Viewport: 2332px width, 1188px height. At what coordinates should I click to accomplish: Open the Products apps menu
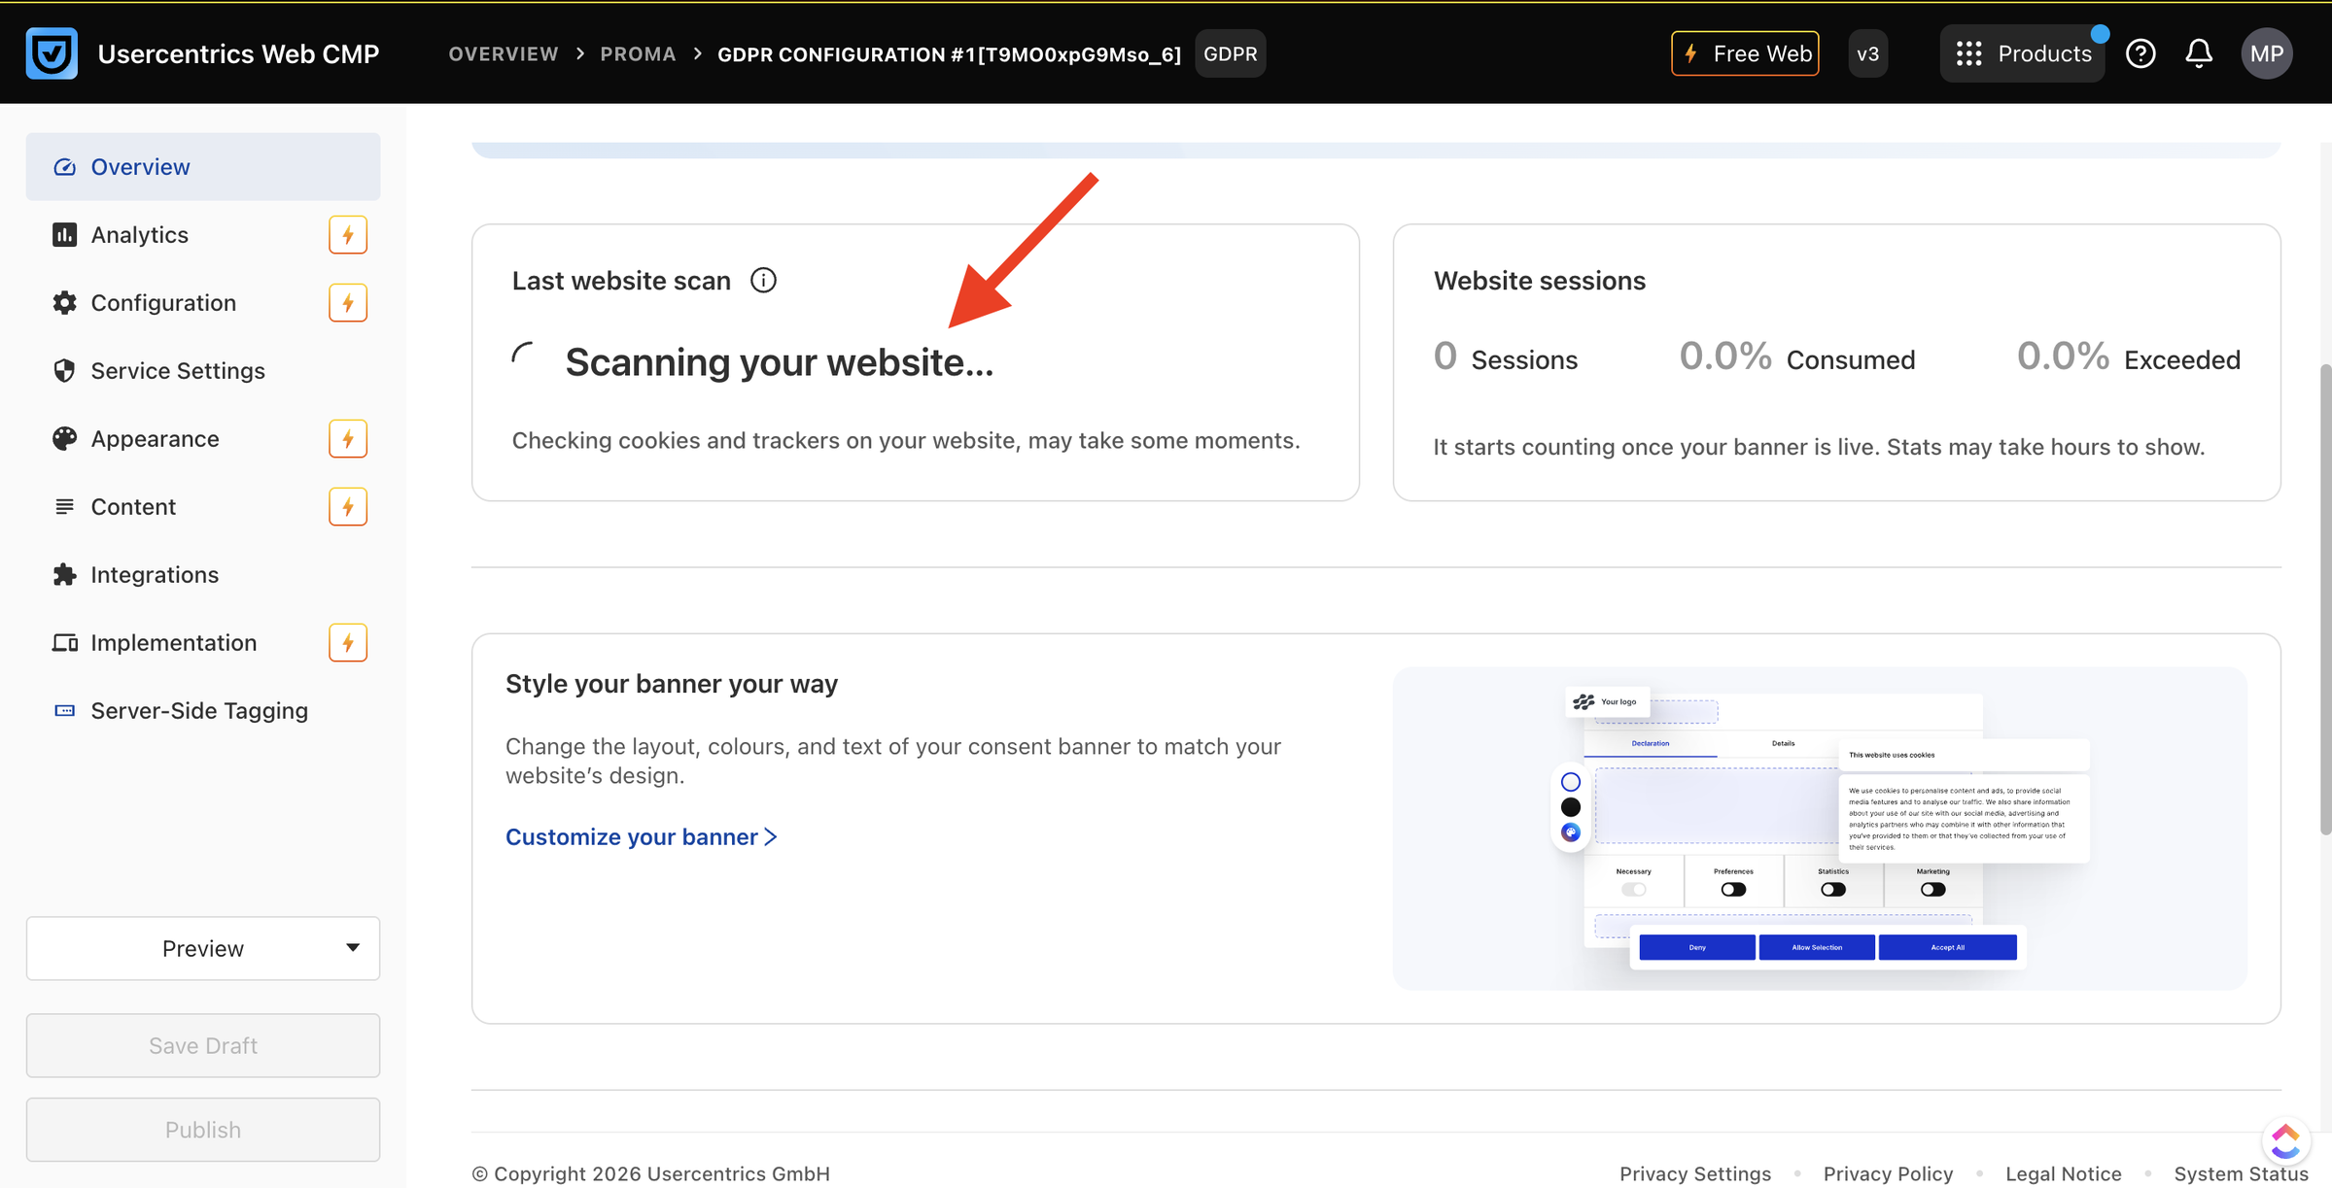pyautogui.click(x=2023, y=53)
